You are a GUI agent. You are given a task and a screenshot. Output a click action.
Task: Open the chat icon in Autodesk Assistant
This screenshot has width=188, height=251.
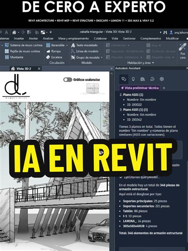click(x=124, y=79)
